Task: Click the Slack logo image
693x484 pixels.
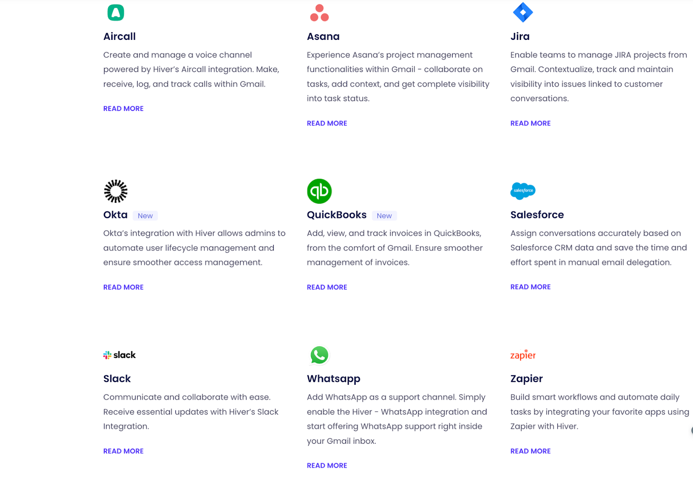Action: (x=120, y=355)
